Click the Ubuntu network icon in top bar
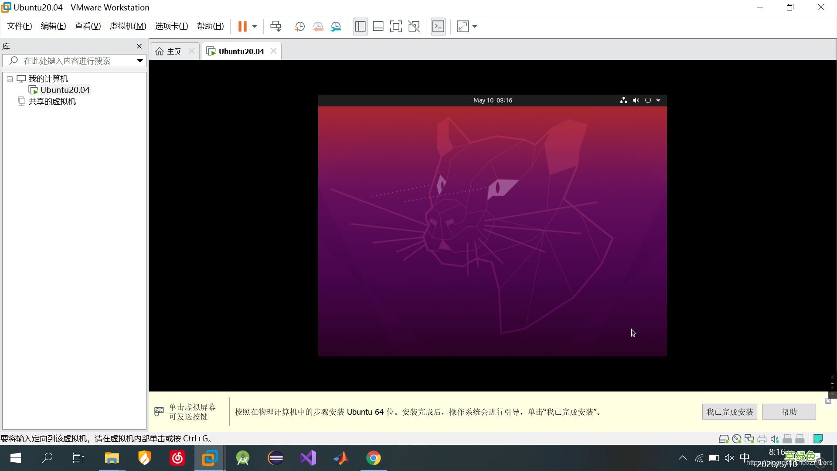Viewport: 837px width, 471px height. pos(623,100)
